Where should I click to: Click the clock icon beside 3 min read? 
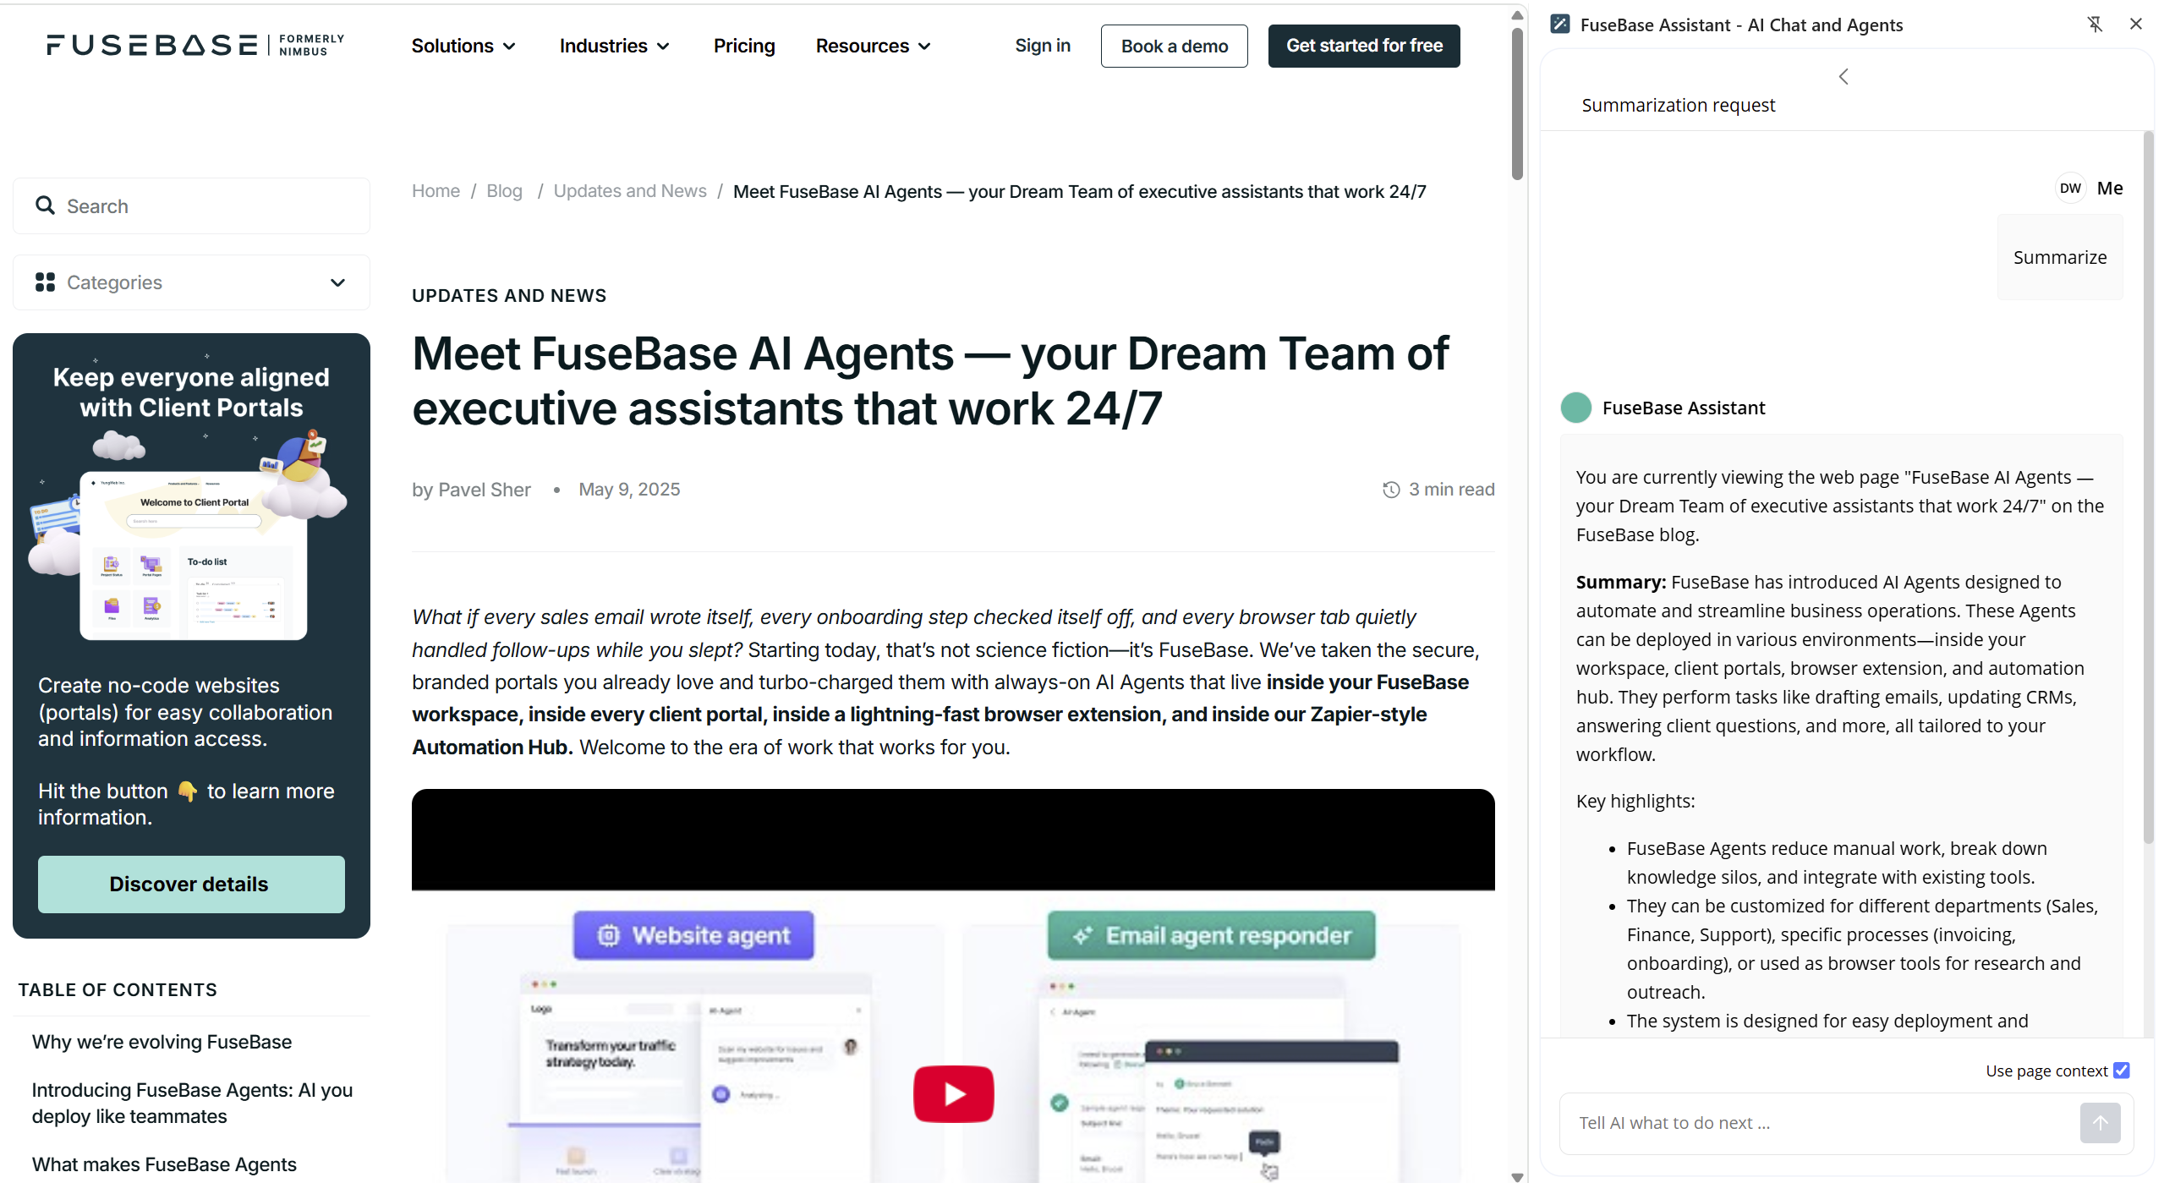[1391, 490]
